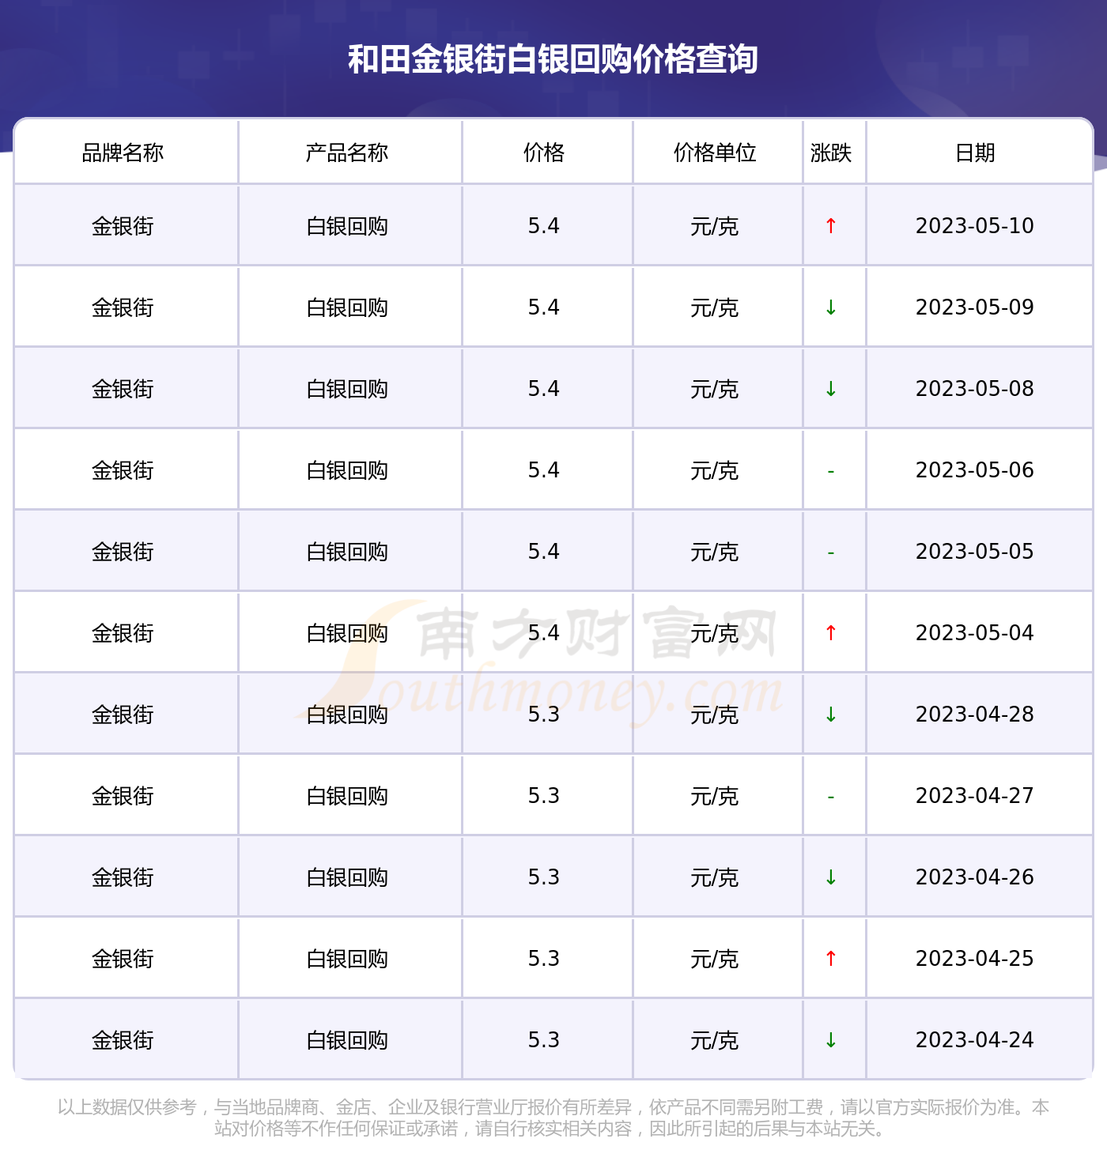Click the title 和田金银街白银回购价格查询
1107x1150 pixels.
[x=553, y=59]
